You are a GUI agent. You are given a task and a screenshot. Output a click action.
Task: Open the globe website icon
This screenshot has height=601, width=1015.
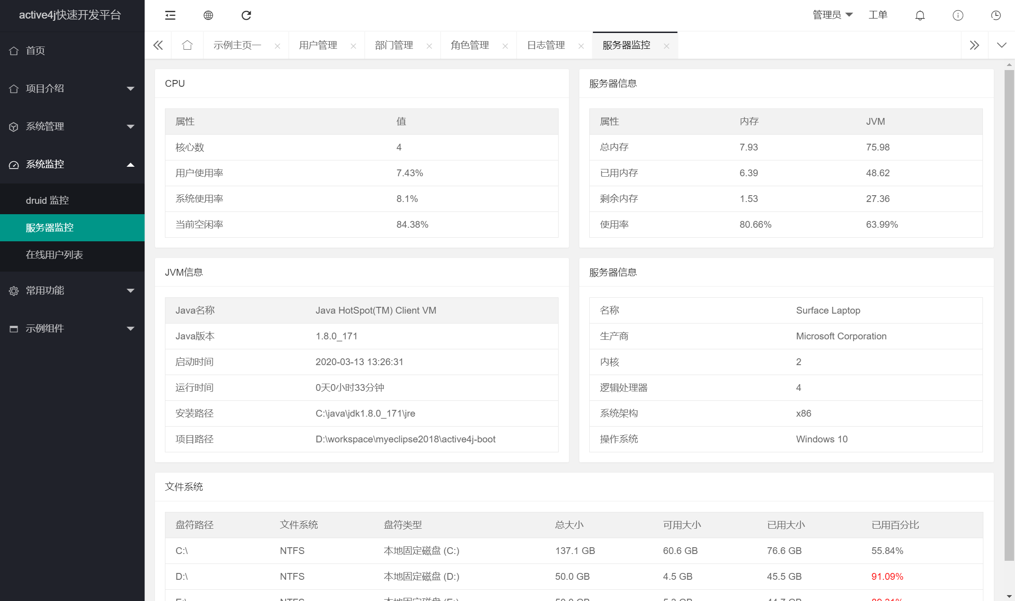point(208,15)
